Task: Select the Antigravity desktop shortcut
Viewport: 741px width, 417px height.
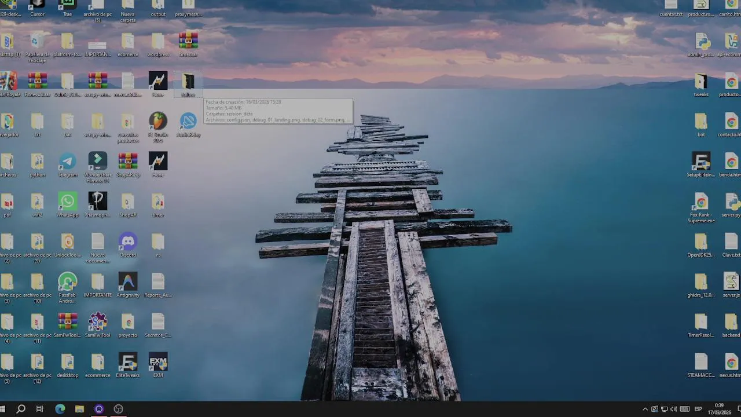Action: [127, 284]
